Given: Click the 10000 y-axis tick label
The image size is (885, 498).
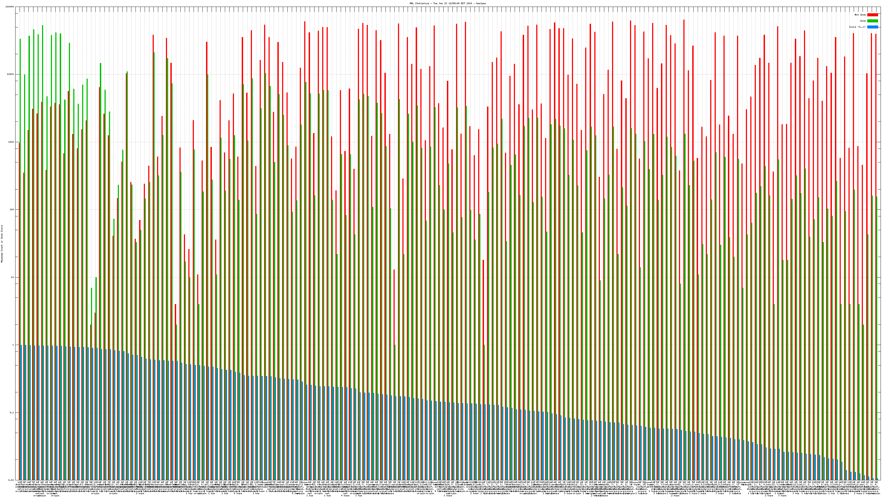Looking at the screenshot, I should [x=11, y=75].
